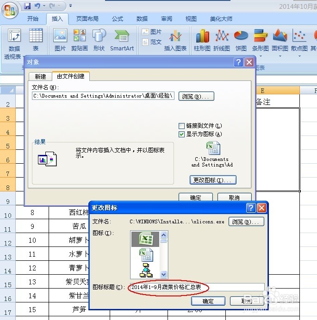Open clip art (剪贴画)

(80, 40)
